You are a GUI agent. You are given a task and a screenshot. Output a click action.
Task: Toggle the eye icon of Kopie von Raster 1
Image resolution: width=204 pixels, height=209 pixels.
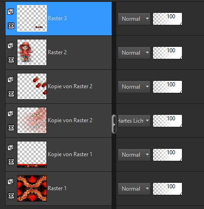tap(11, 162)
